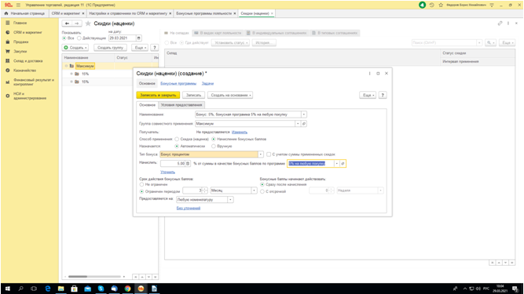Select Скидка (наценка) application method

pos(177,139)
